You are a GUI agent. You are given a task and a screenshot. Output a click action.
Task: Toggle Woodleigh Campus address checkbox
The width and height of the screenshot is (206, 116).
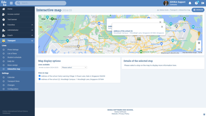pyautogui.click(x=39, y=79)
